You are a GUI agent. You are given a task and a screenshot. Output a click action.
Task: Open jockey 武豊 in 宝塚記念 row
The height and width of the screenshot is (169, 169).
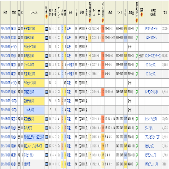click(69, 38)
